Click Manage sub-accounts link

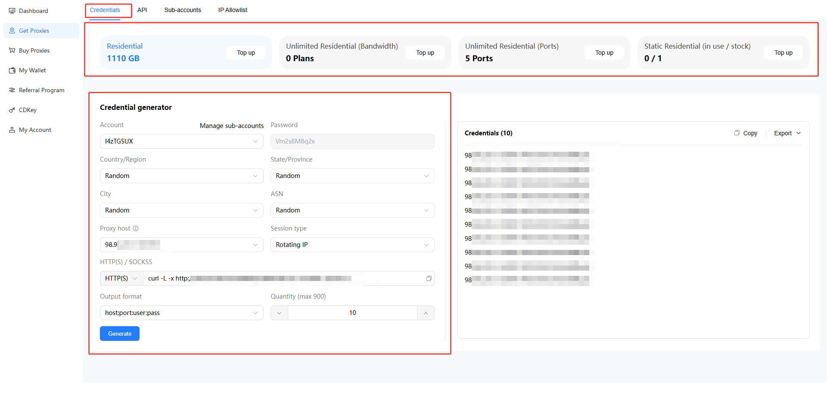pyautogui.click(x=232, y=126)
